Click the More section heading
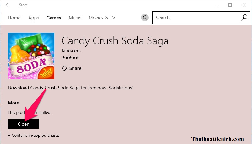Image resolution: width=252 pixels, height=144 pixels. (14, 103)
